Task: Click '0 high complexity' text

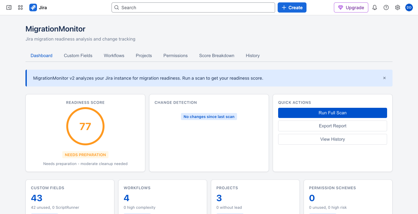Action: click(140, 207)
